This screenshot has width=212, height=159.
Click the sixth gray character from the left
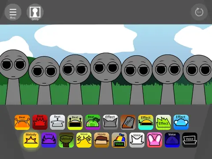168,79
